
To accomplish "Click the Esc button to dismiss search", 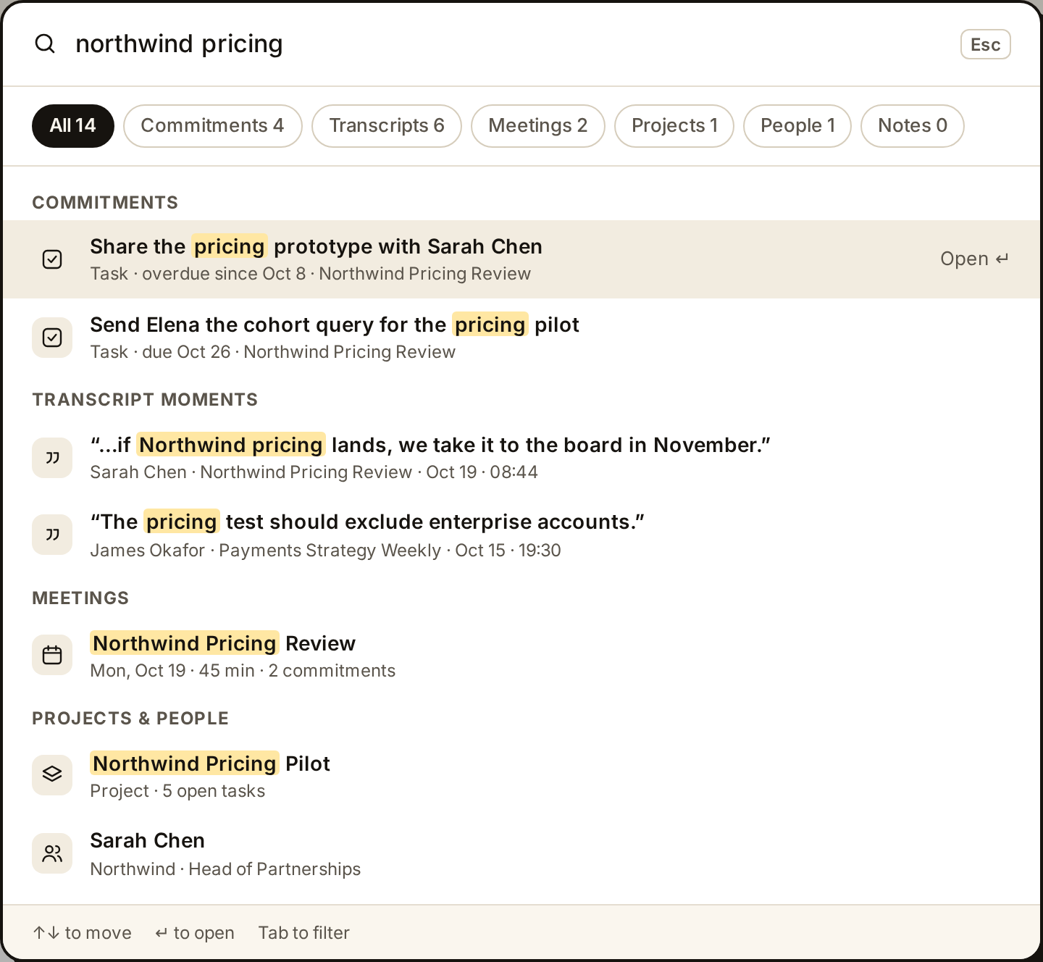I will (985, 44).
